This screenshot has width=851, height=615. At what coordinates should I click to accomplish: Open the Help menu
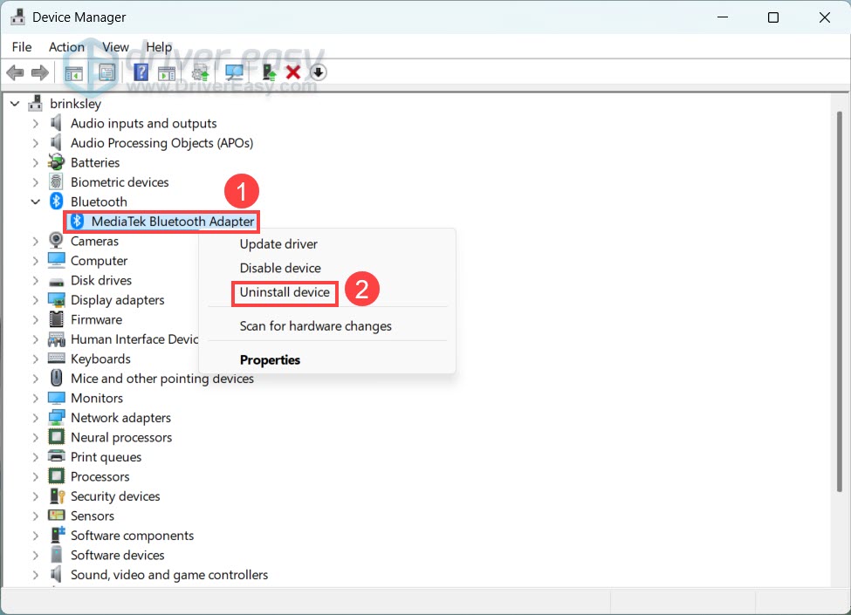click(x=159, y=47)
